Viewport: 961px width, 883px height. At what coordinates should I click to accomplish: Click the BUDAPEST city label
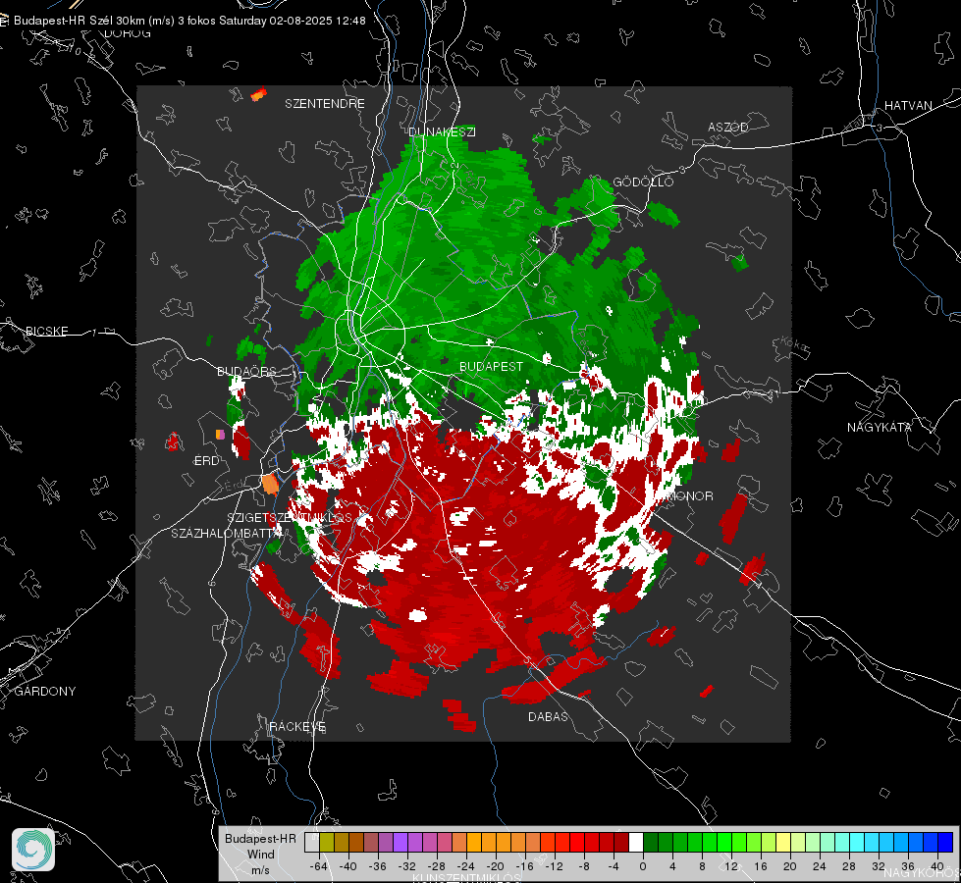[492, 366]
